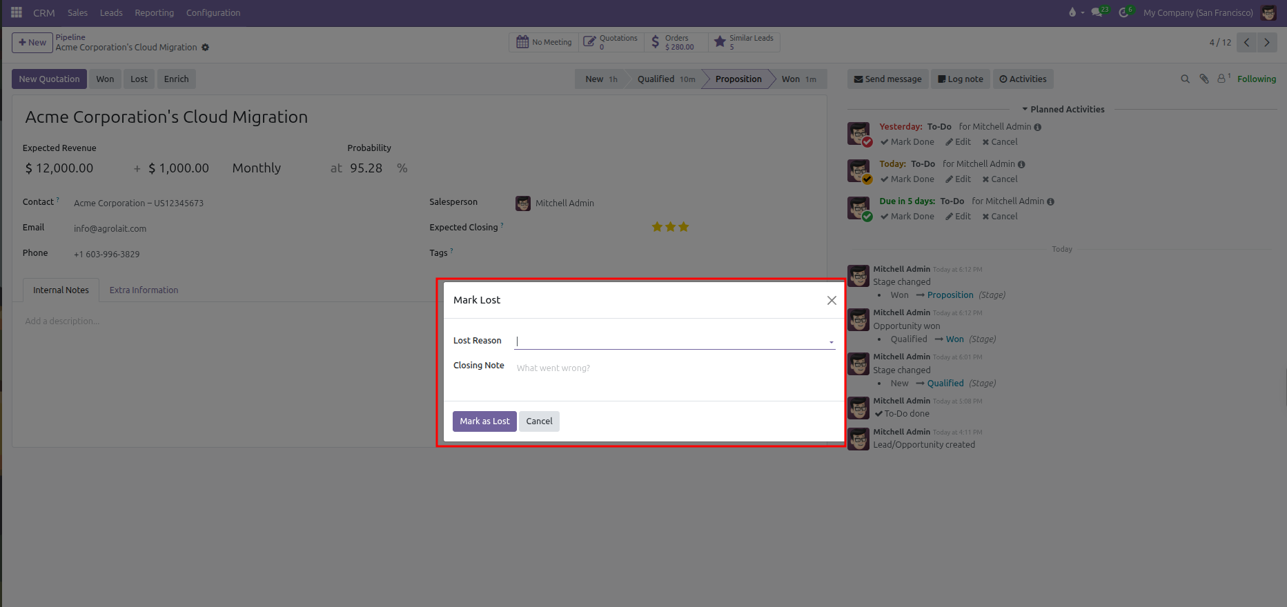Open the Salesperson Mitchell Admin field
The image size is (1287, 607).
[x=564, y=203]
